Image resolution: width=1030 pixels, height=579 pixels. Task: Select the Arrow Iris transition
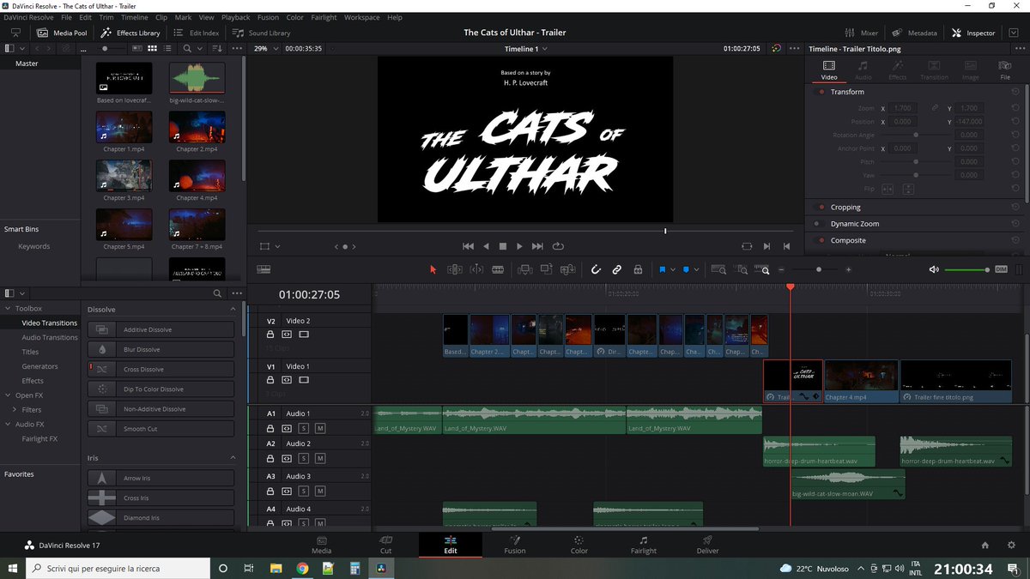tap(161, 478)
